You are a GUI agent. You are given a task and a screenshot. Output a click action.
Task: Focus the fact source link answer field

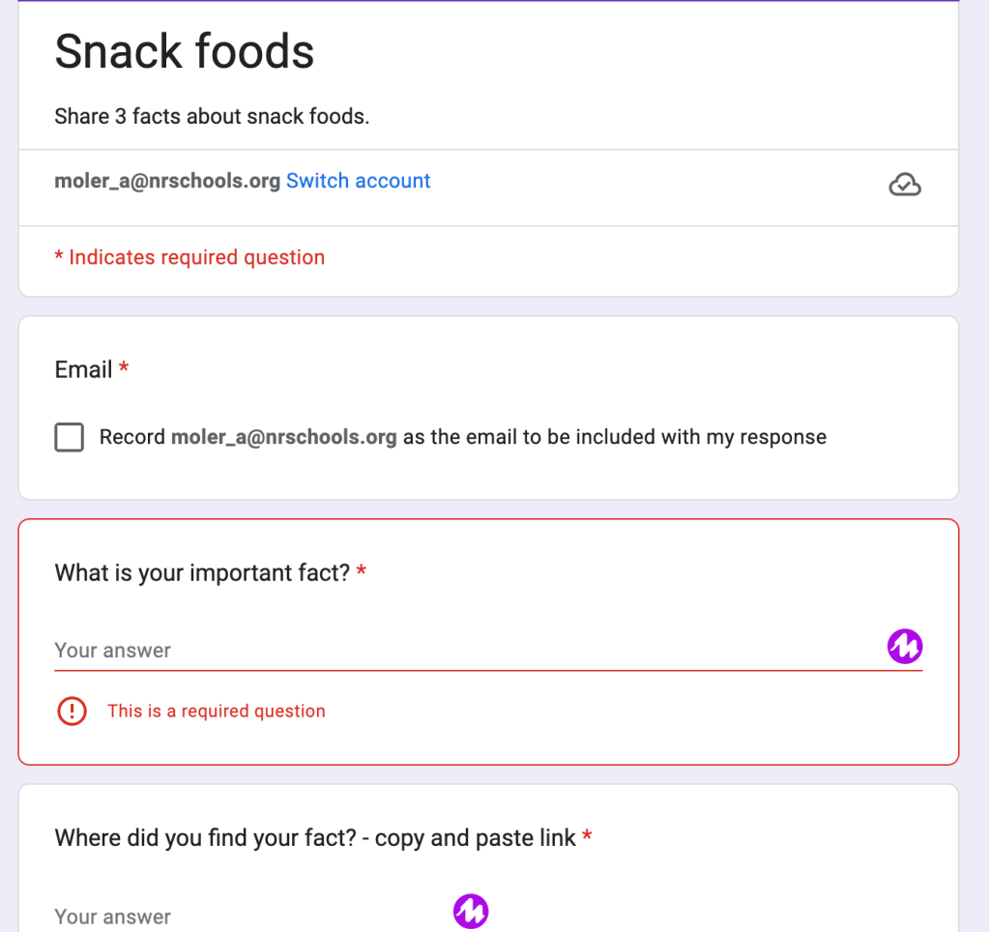[242, 917]
